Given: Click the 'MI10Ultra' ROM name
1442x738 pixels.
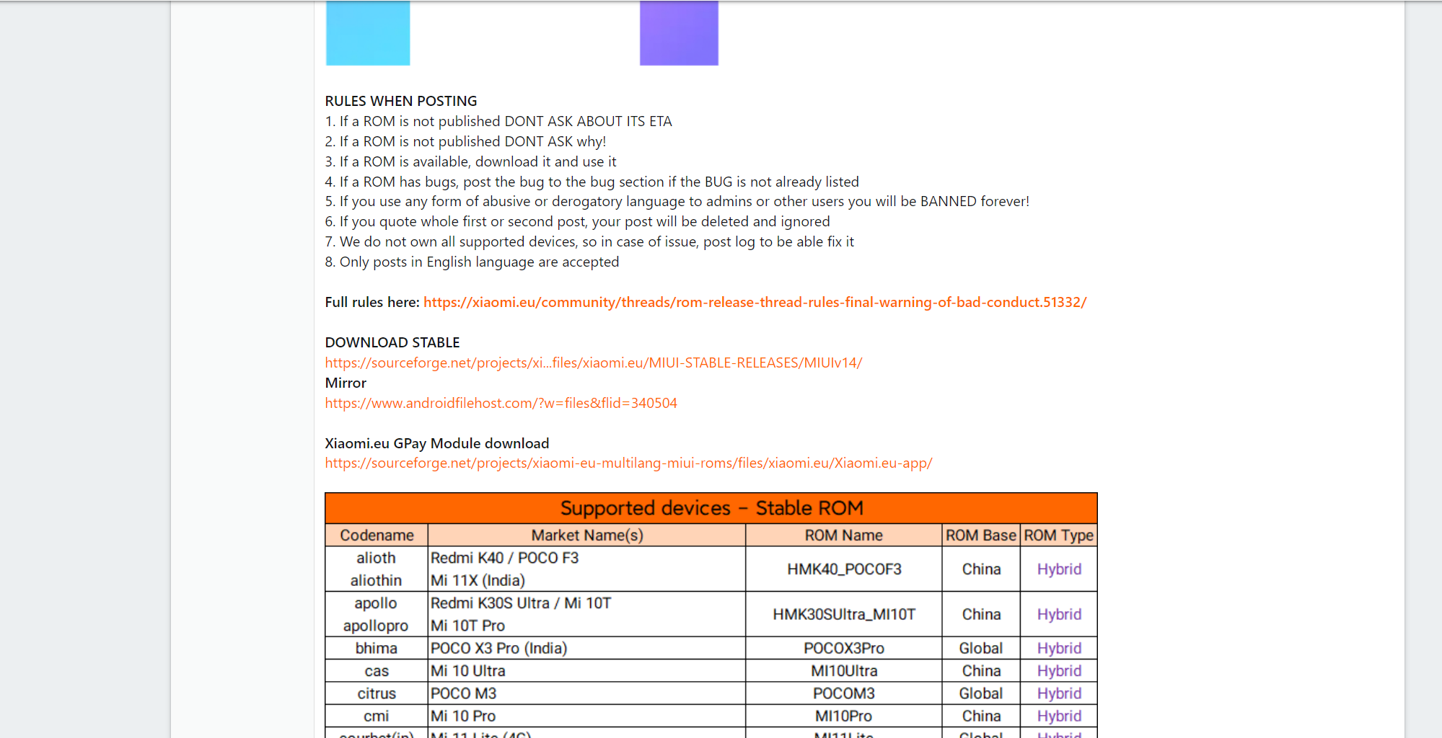Looking at the screenshot, I should click(844, 671).
